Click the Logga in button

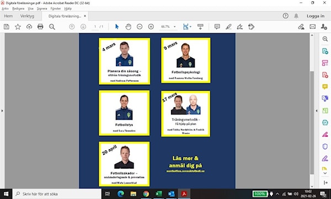(x=316, y=16)
